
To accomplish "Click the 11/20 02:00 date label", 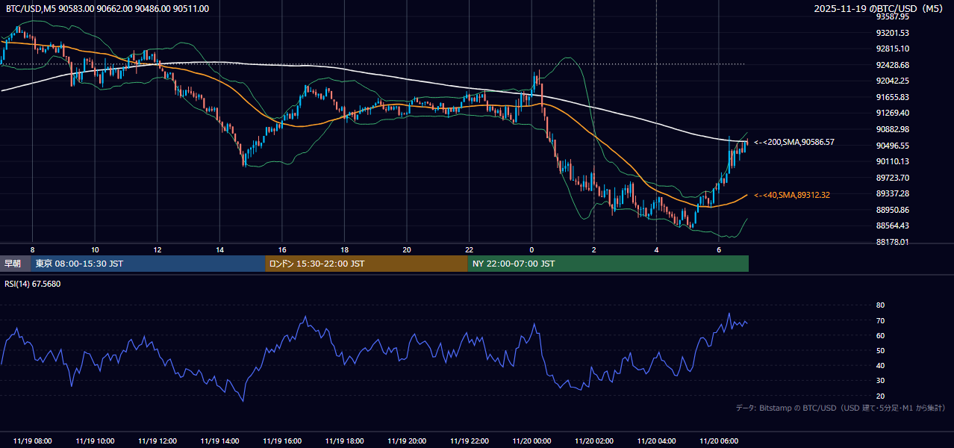I will [594, 441].
